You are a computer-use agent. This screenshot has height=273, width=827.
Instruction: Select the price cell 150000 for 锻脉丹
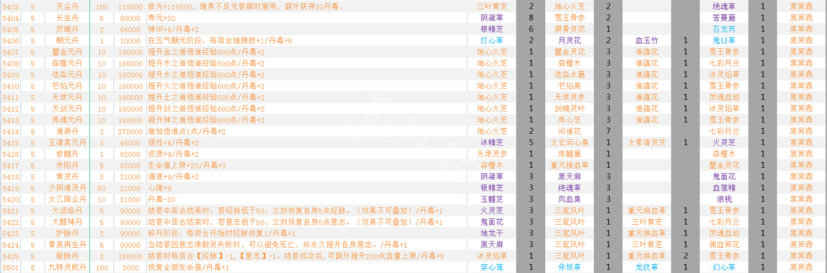pyautogui.click(x=130, y=256)
